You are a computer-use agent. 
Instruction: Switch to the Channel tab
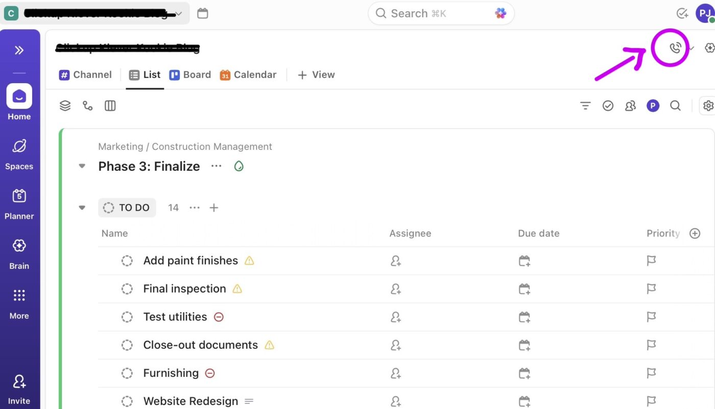point(85,74)
